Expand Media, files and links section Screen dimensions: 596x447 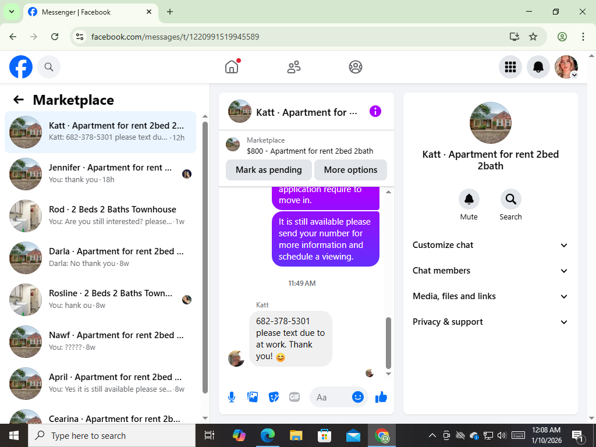490,296
